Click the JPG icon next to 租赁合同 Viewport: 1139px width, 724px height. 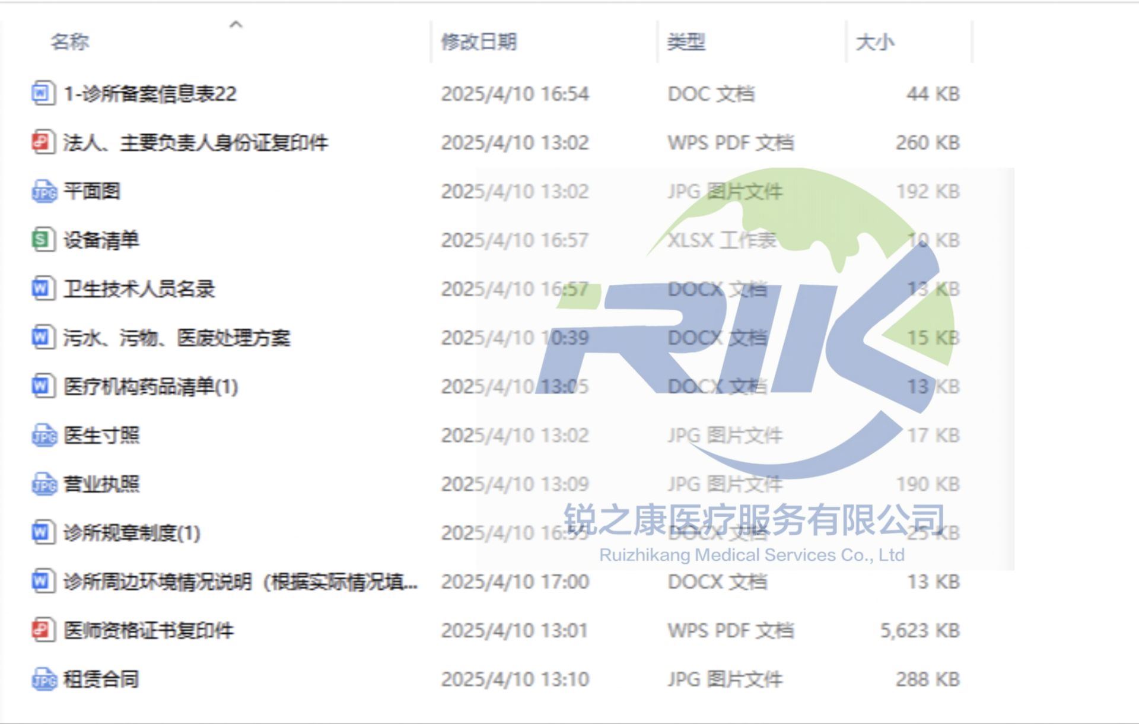click(x=44, y=679)
